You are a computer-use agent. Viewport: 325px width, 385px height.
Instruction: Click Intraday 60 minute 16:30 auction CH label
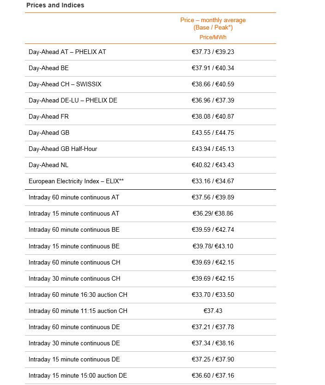(x=78, y=295)
